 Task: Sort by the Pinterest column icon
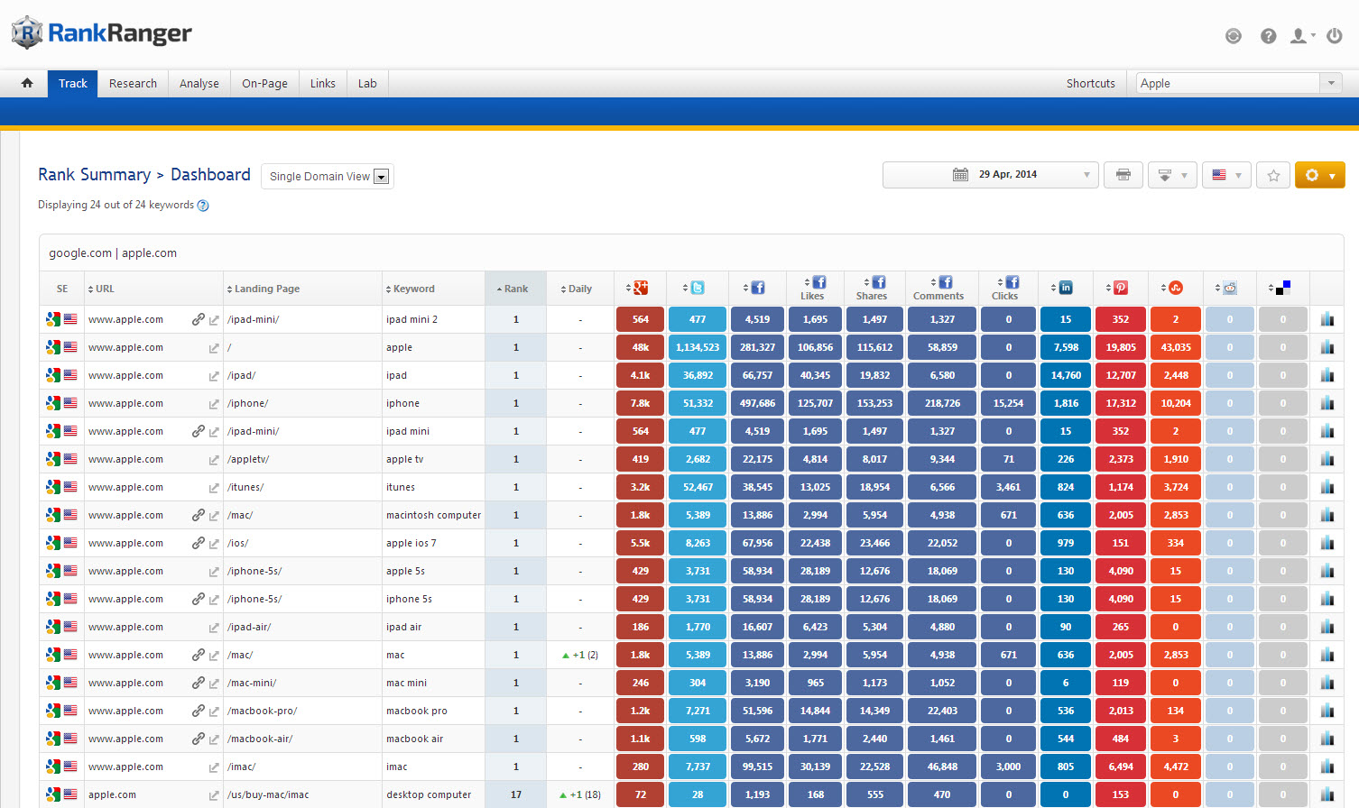point(1120,288)
